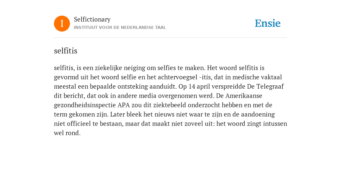Open the Ensie logo link

pyautogui.click(x=268, y=23)
